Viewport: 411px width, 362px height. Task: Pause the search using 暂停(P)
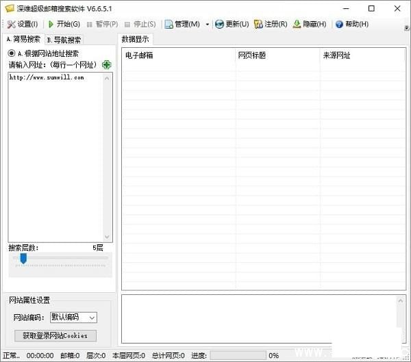coord(102,25)
